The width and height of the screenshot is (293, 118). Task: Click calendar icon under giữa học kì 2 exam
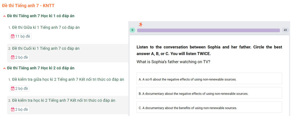pyautogui.click(x=13, y=88)
